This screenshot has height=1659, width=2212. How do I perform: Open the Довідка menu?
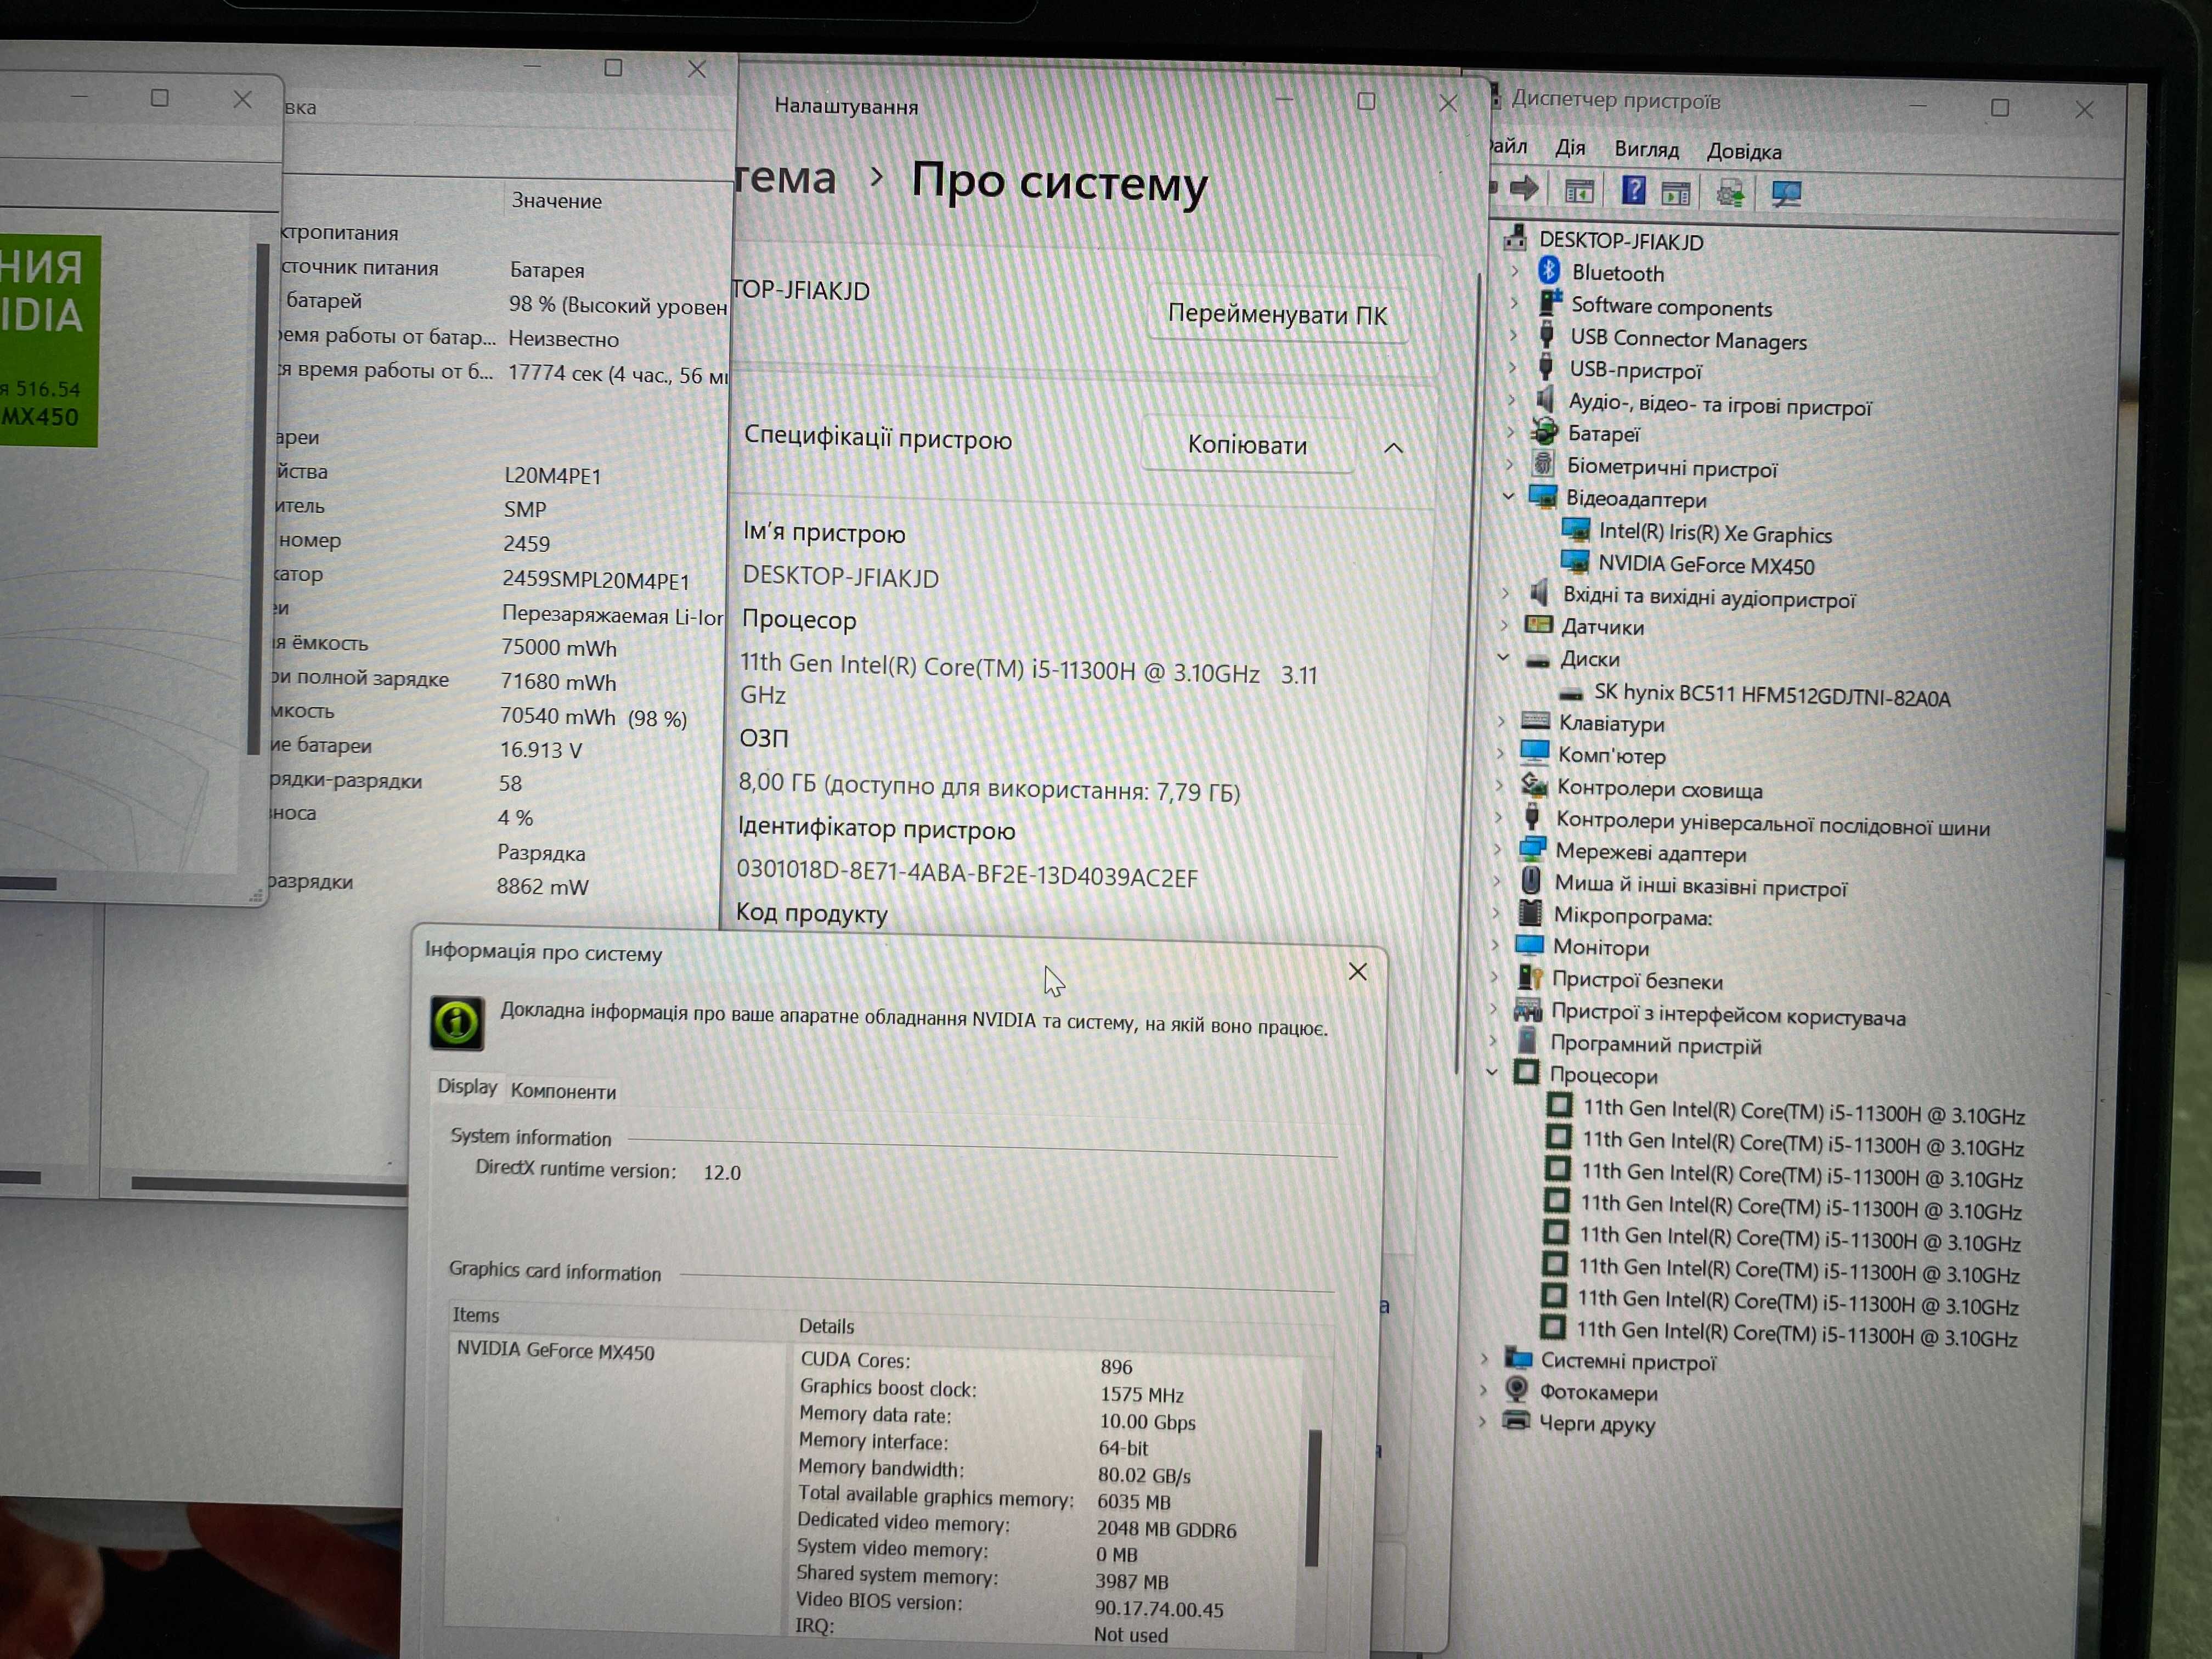[1744, 152]
